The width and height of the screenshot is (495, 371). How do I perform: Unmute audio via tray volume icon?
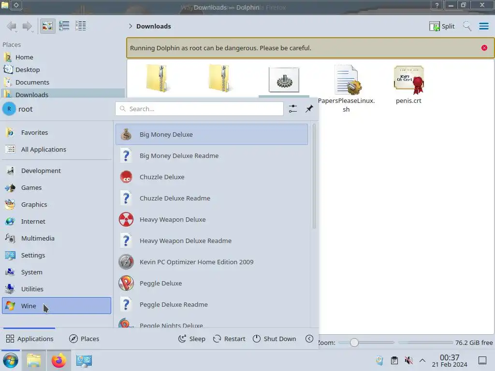409,360
